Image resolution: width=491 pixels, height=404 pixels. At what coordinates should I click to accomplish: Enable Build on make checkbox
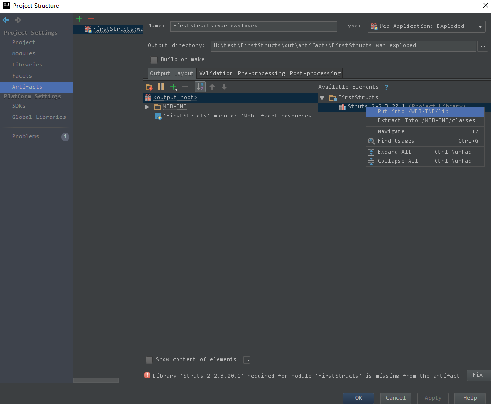click(154, 59)
